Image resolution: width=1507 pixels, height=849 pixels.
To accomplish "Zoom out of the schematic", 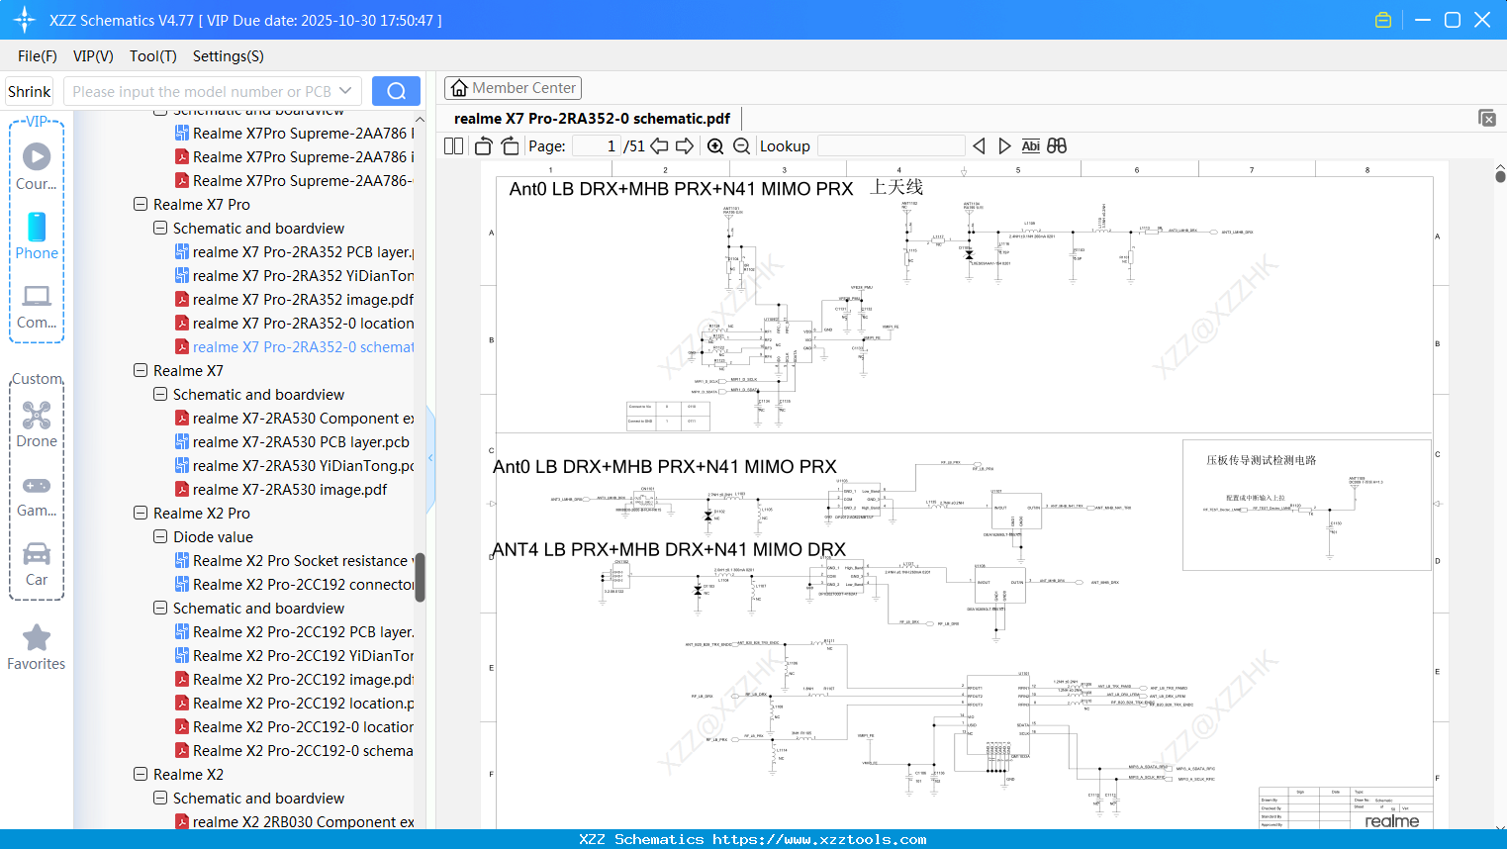I will [x=741, y=146].
